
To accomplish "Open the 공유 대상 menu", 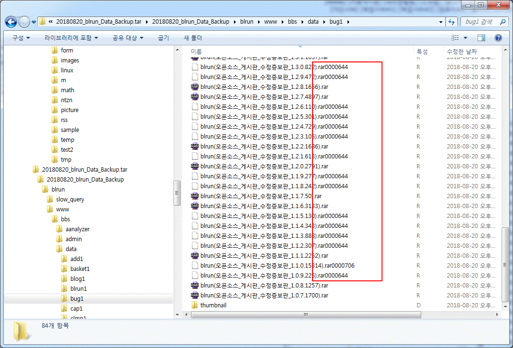I will tap(128, 38).
